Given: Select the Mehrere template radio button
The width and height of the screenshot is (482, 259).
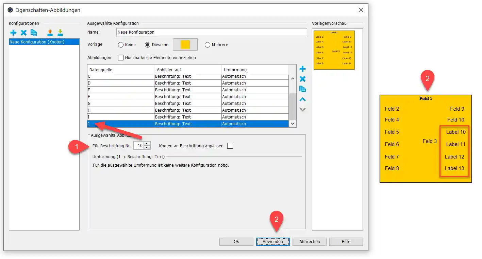Looking at the screenshot, I should (207, 45).
